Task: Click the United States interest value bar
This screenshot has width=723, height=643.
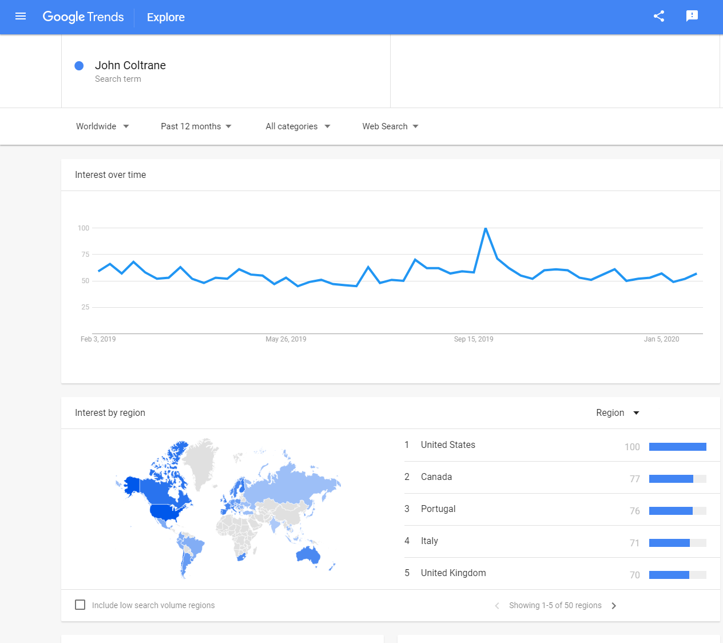Action: click(678, 447)
